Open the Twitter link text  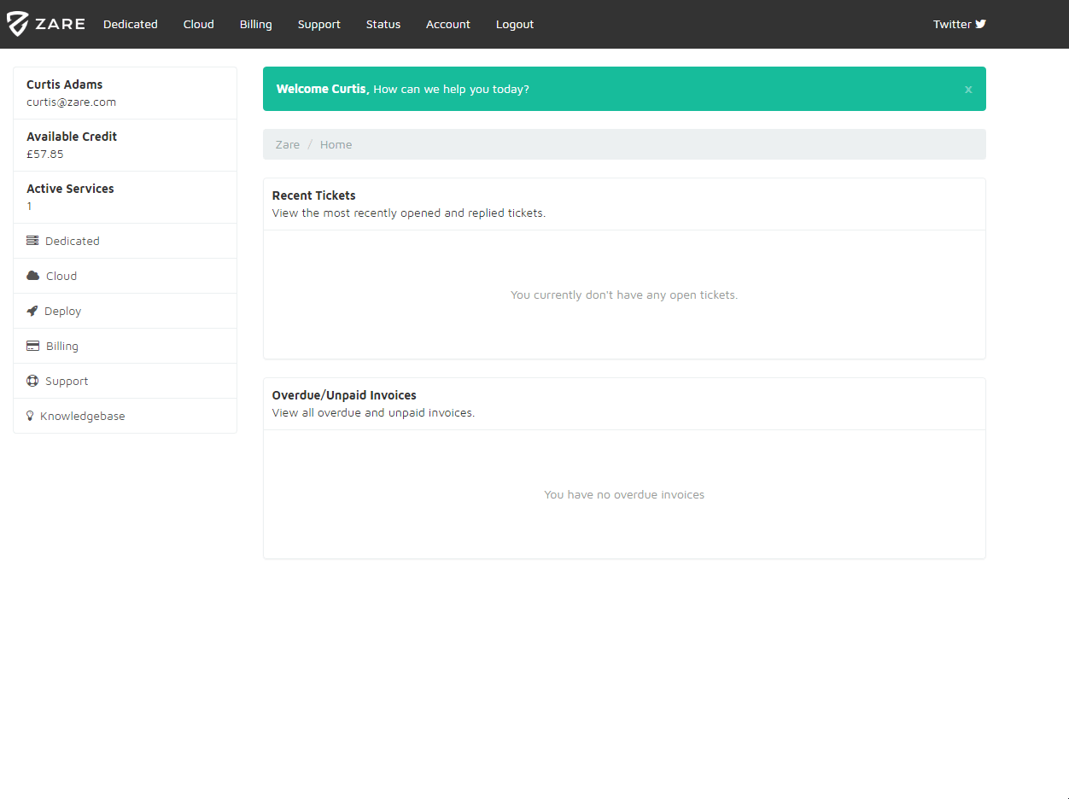coord(952,24)
